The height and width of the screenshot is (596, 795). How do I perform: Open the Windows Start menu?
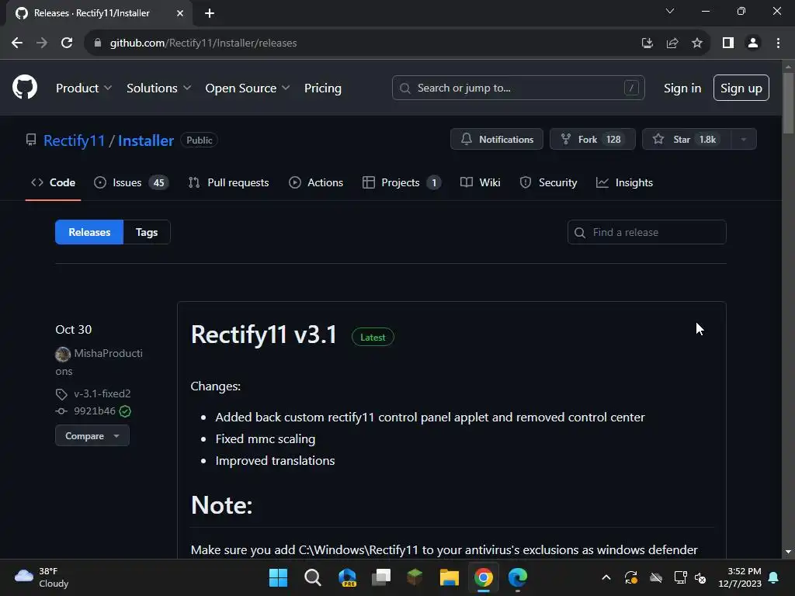[x=278, y=577]
